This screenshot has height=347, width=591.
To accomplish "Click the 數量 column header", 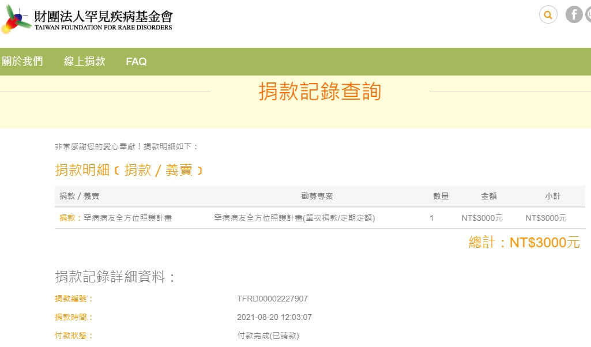I will [x=441, y=196].
